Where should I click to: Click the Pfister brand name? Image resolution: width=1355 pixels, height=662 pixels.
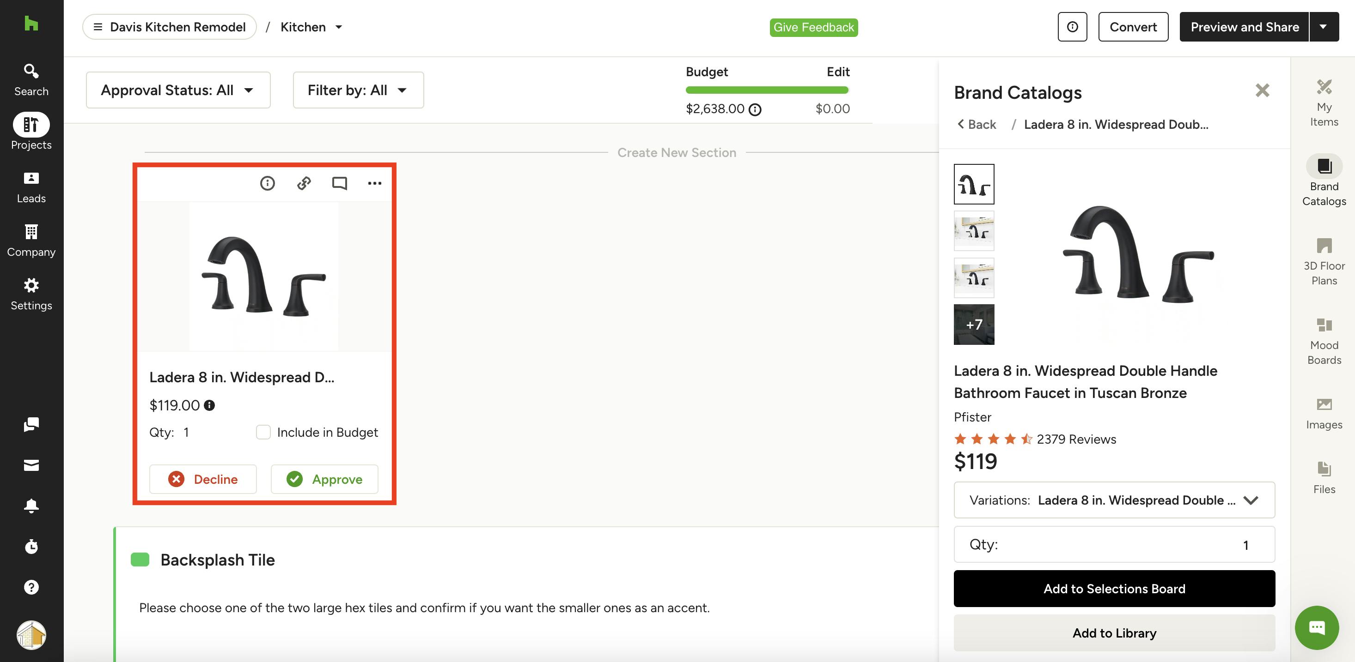tap(972, 417)
